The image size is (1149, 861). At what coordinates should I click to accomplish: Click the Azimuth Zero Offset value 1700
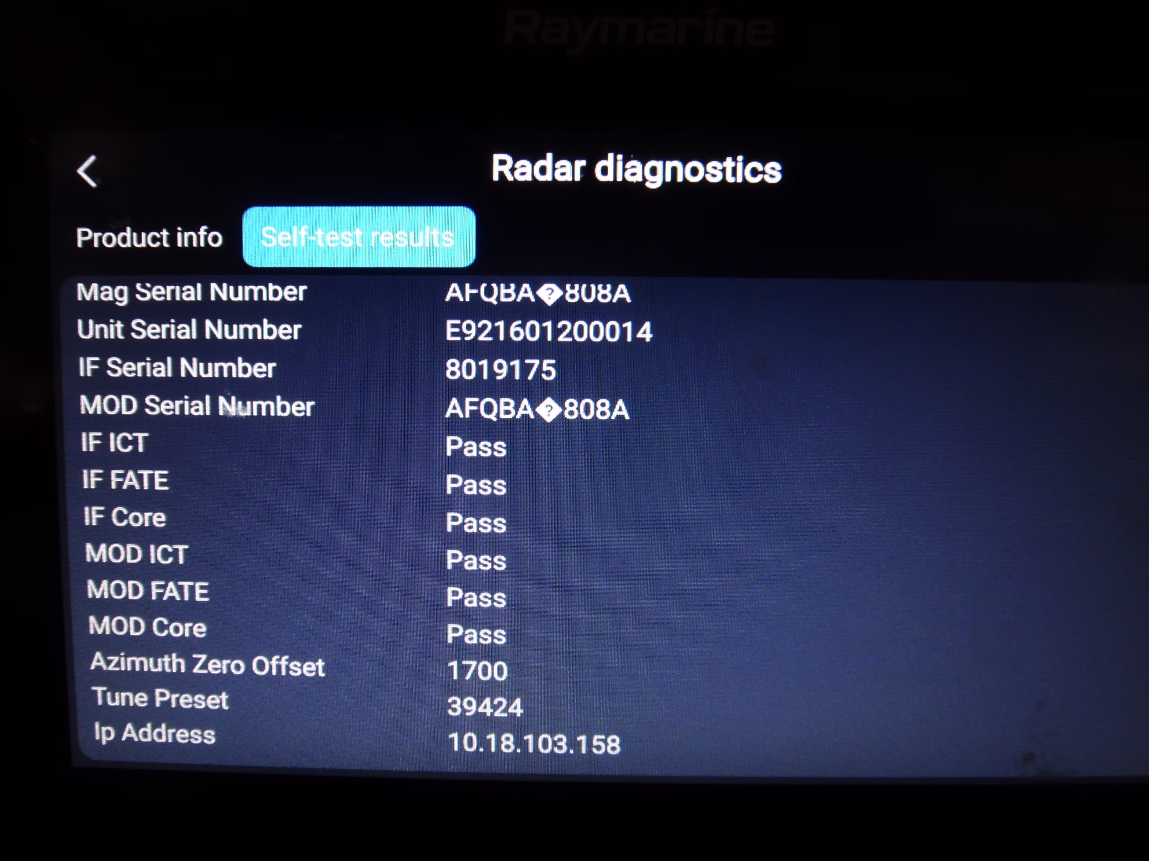coord(477,671)
